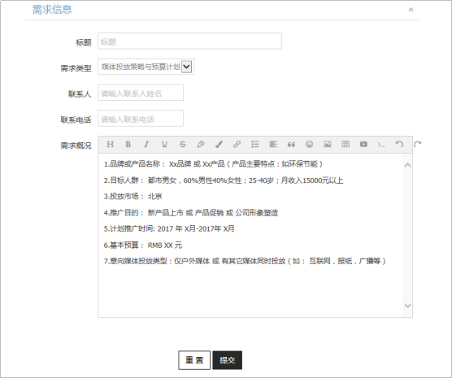Image resolution: width=452 pixels, height=378 pixels.
Task: Collapse the 需求信息 section chevron
Action: [x=411, y=10]
